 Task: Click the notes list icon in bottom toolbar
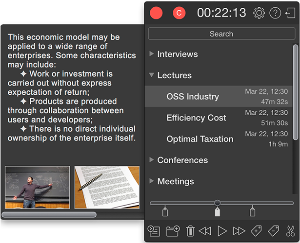pos(154,231)
